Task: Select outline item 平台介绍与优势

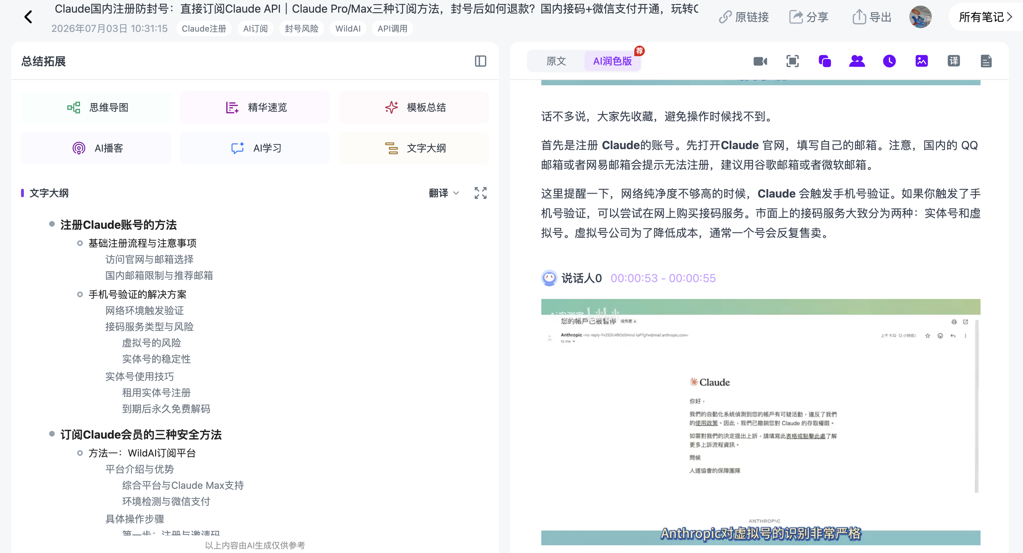Action: tap(139, 469)
